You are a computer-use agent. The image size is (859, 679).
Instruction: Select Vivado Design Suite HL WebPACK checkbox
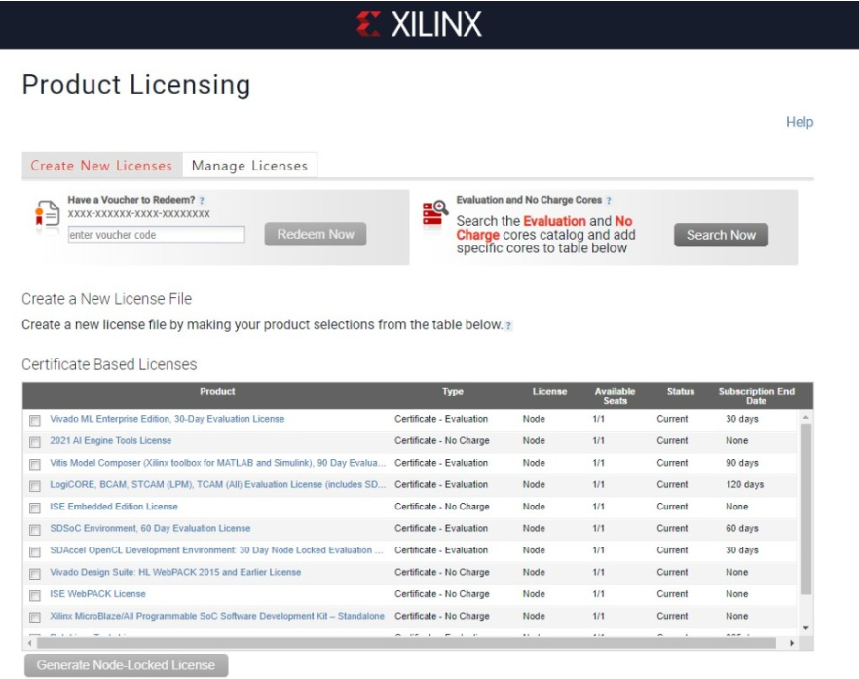pos(35,574)
